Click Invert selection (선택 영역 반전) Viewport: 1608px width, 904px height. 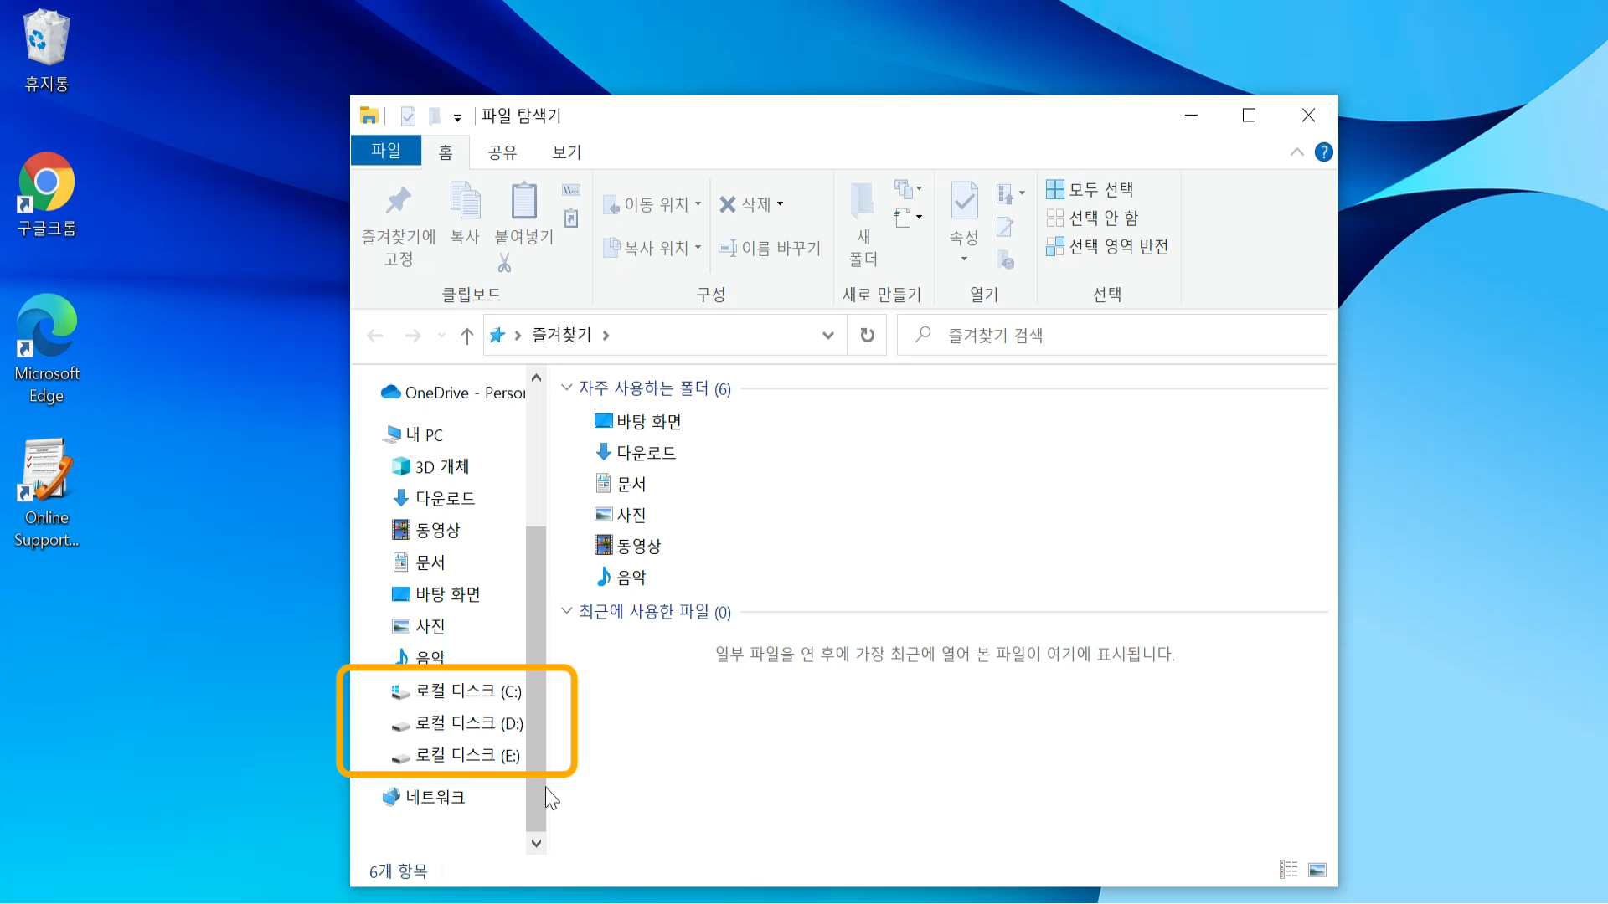pos(1107,247)
